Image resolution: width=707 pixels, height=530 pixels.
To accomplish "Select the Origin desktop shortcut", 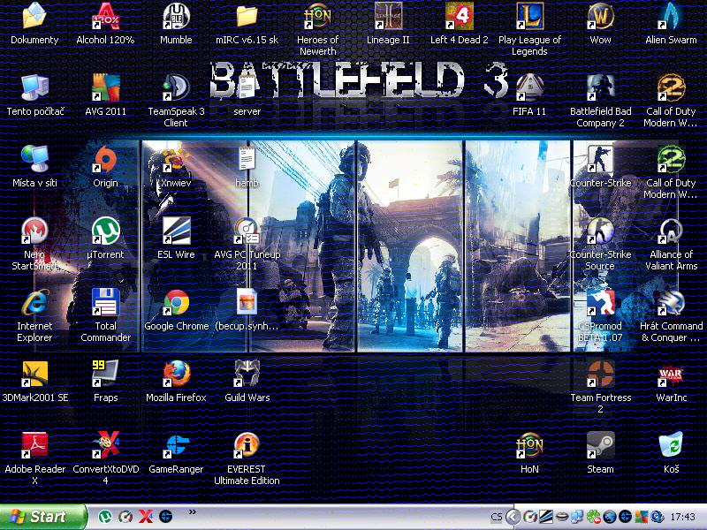I will [105, 160].
